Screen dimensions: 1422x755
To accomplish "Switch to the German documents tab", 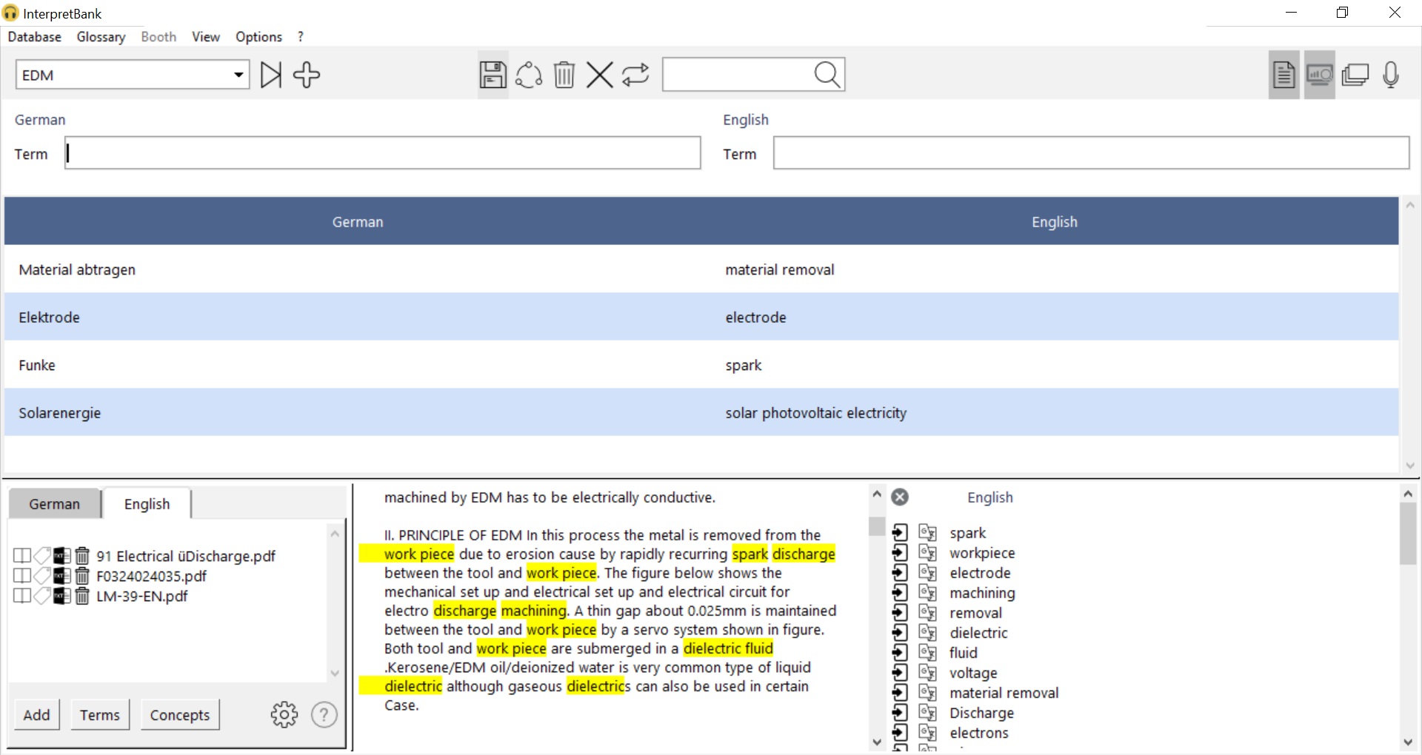I will [x=54, y=504].
